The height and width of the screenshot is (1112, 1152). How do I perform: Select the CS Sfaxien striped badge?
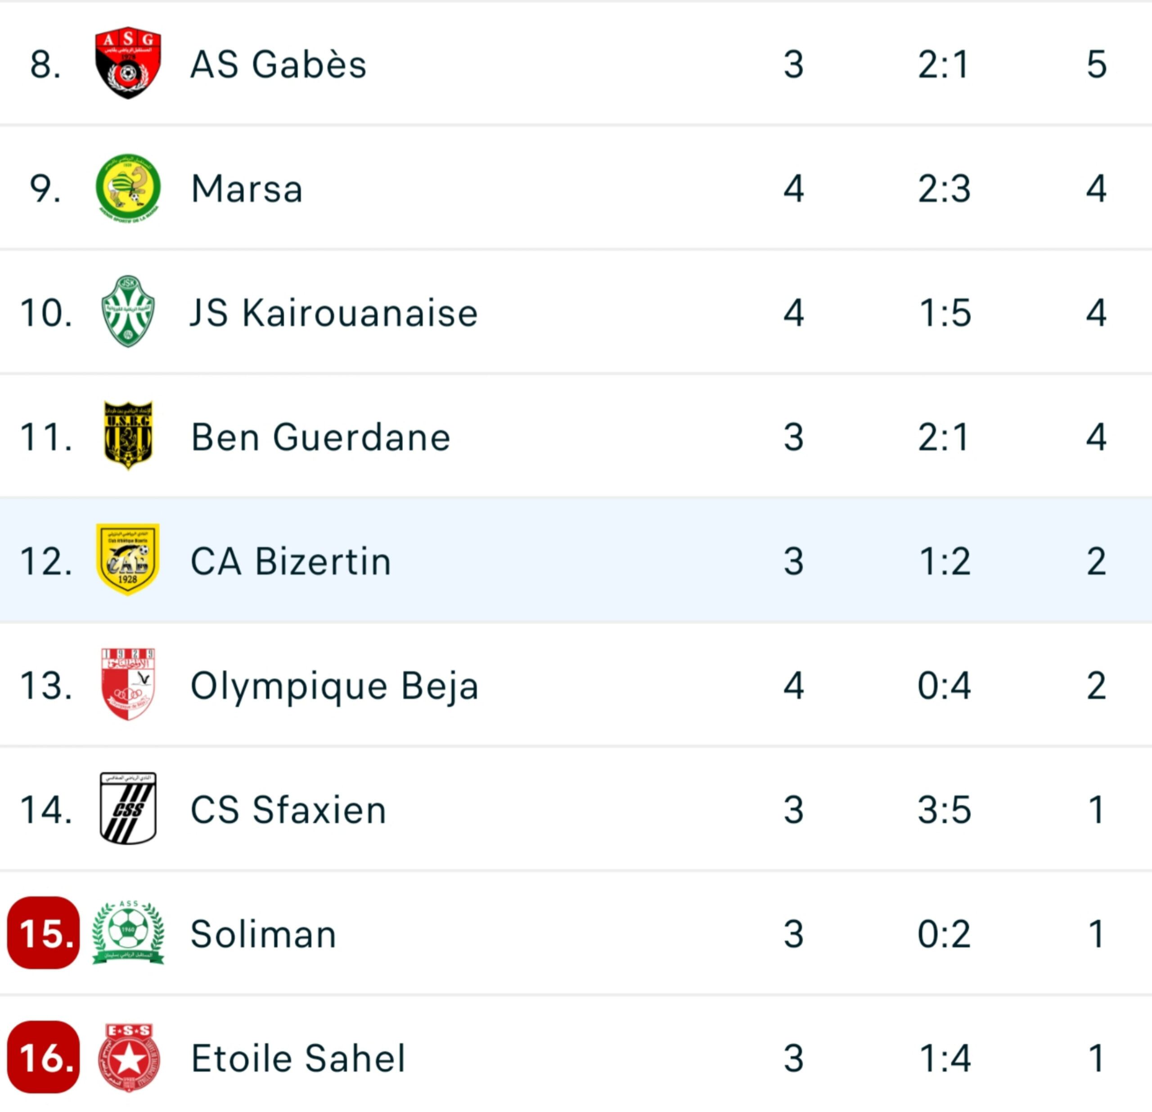128,809
